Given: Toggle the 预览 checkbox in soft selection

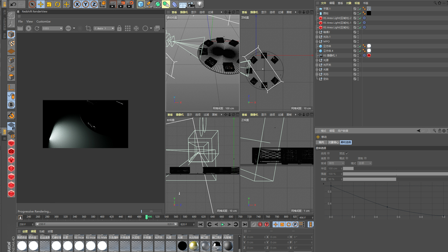Looking at the screenshot, I should pos(347,153).
